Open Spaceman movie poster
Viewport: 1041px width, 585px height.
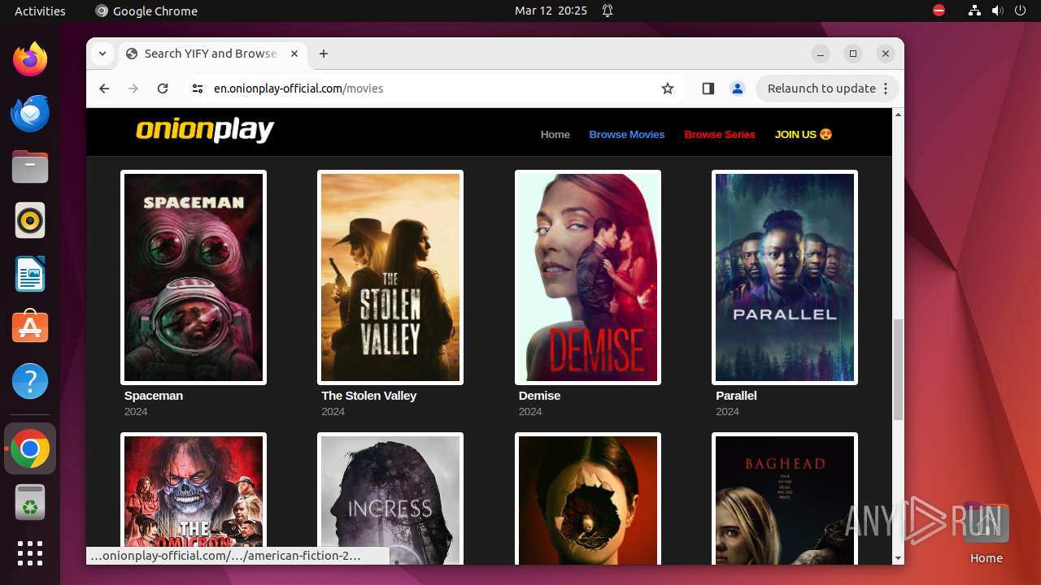point(194,277)
